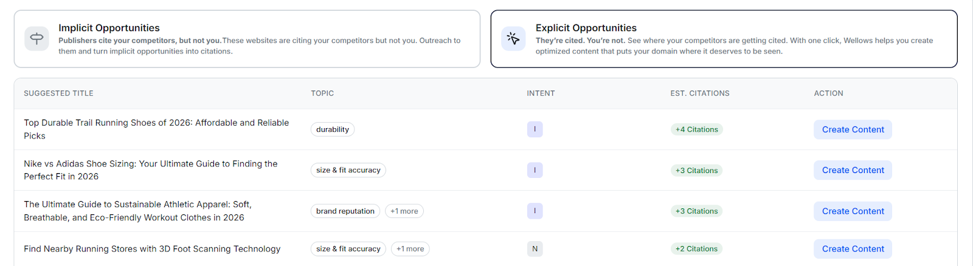Screen dimensions: 973x266
Task: Click the N intent badge for Running Stores
Action: [x=535, y=248]
